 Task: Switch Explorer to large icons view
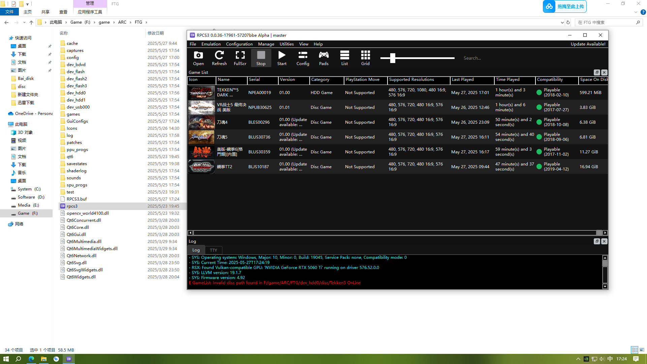(642, 350)
